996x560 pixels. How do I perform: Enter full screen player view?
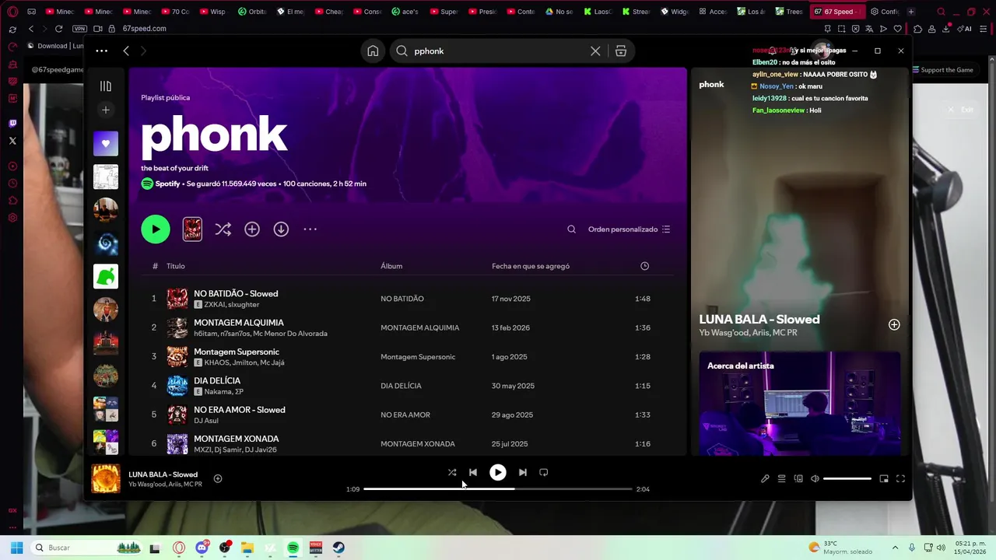(x=900, y=478)
